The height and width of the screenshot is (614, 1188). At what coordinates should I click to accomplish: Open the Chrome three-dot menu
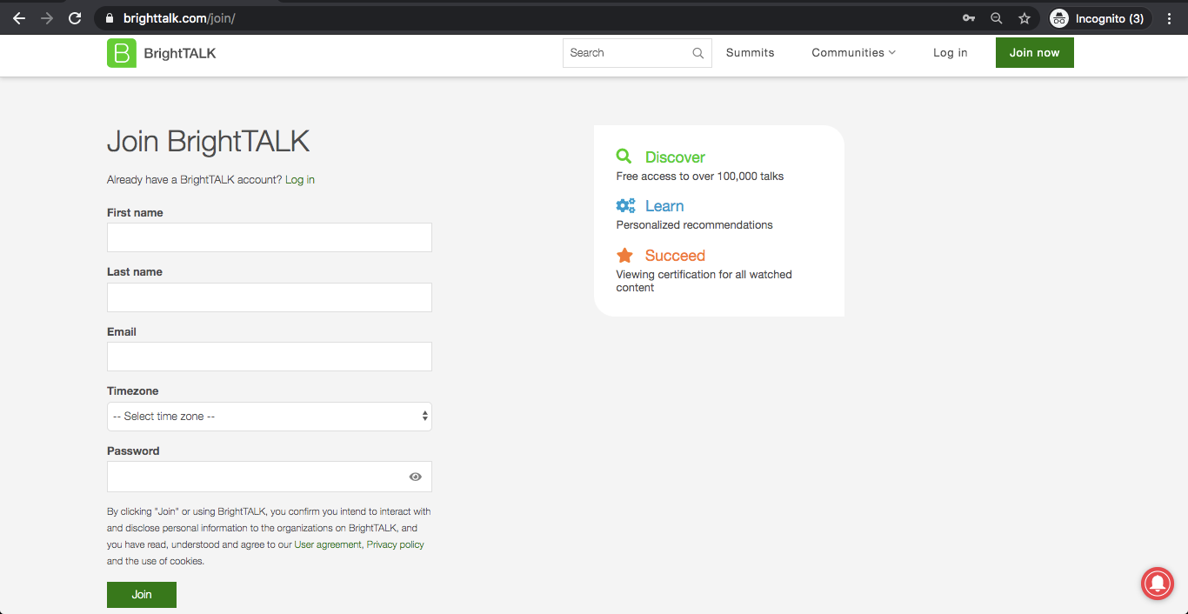point(1170,18)
